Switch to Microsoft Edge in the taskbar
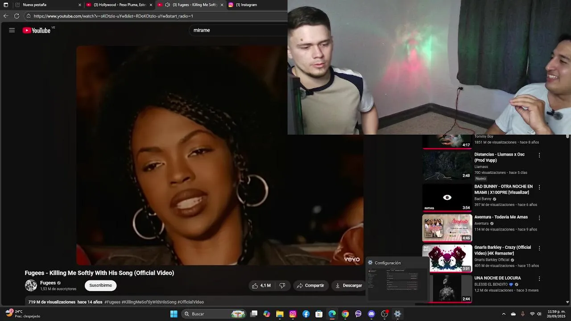The image size is (571, 321). click(332, 314)
